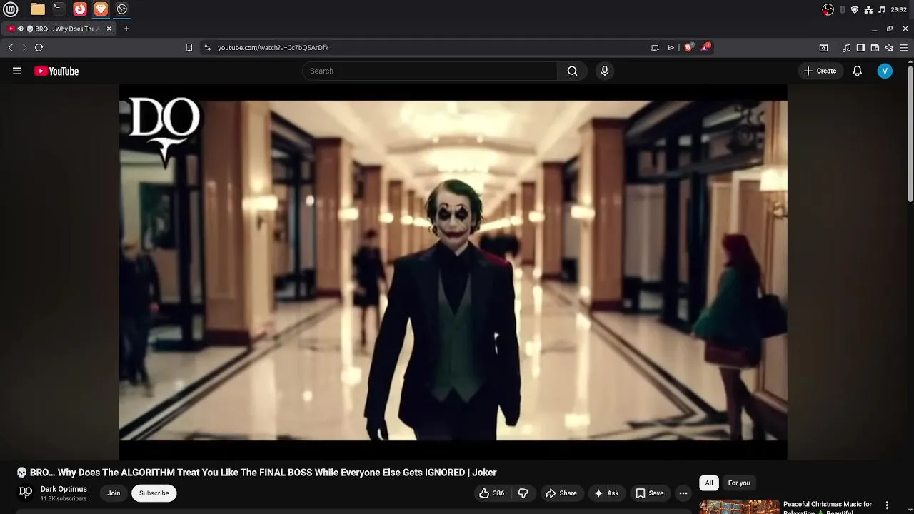
Task: Click the address bar URL
Action: tap(273, 47)
